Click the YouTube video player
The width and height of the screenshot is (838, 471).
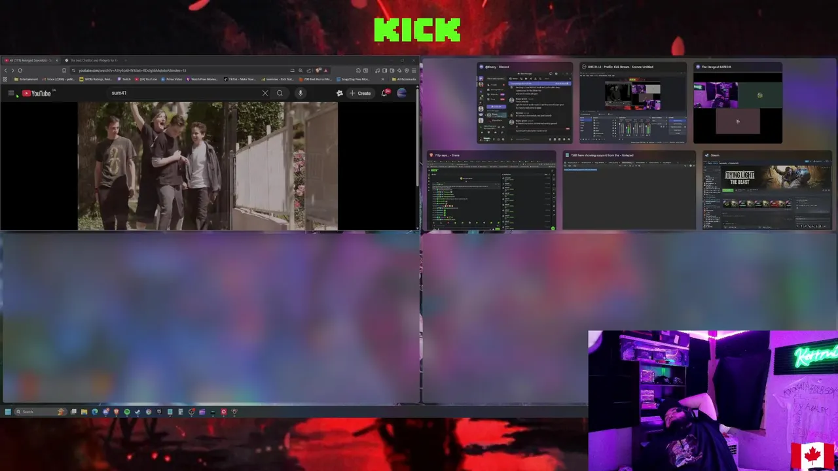[x=208, y=166]
